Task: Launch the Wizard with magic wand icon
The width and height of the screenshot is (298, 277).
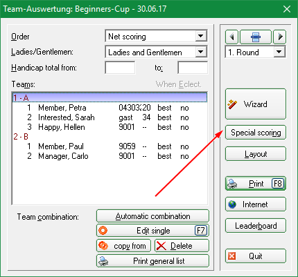Action: (256, 104)
